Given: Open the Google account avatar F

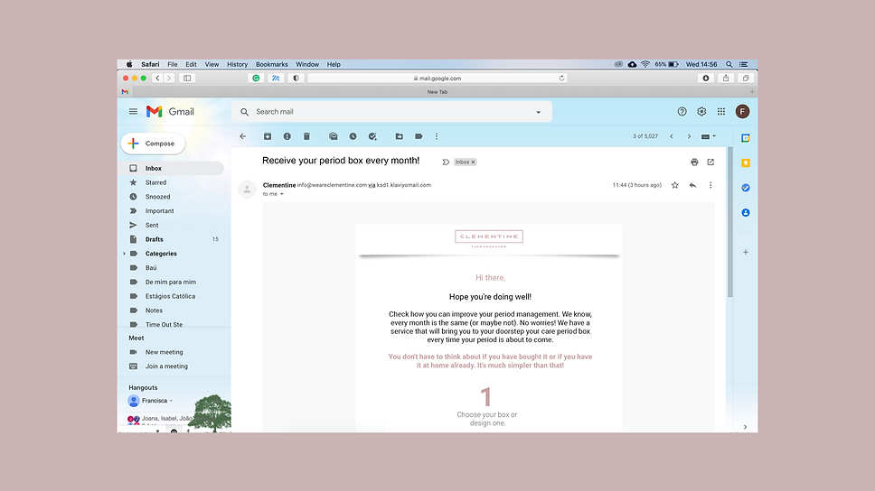Looking at the screenshot, I should (742, 111).
